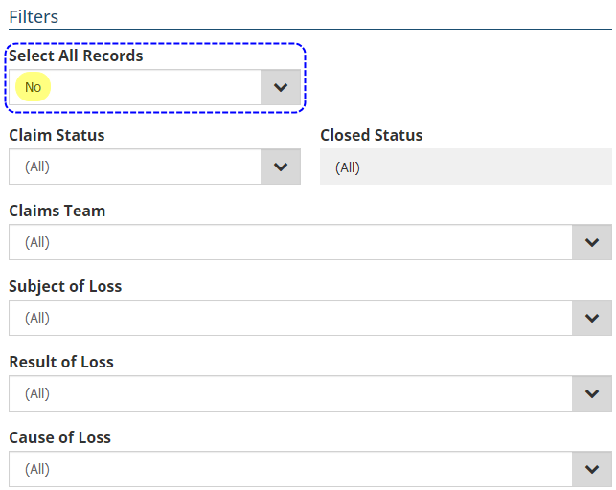Click the Closed Status (All) field
The width and height of the screenshot is (616, 490).
466,167
